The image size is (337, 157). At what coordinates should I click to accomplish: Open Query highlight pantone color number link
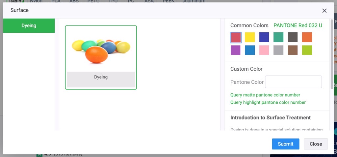pyautogui.click(x=268, y=102)
